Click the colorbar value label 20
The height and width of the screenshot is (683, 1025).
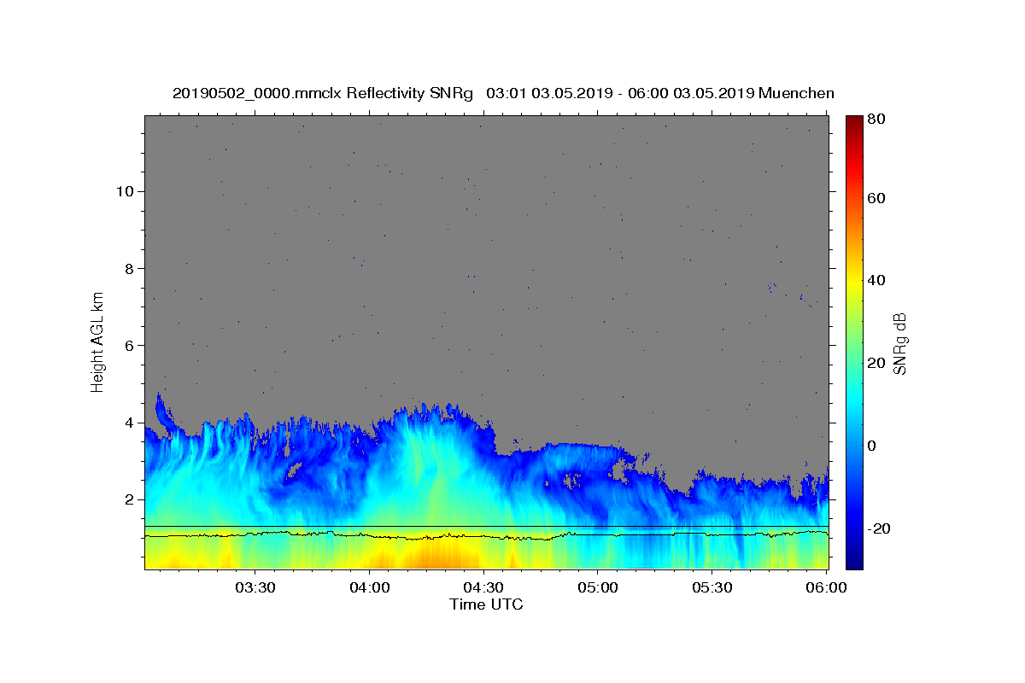pos(876,363)
